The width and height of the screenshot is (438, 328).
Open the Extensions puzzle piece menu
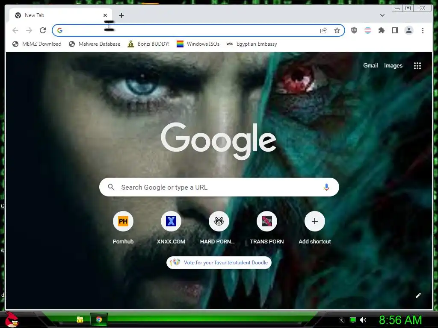coord(381,30)
